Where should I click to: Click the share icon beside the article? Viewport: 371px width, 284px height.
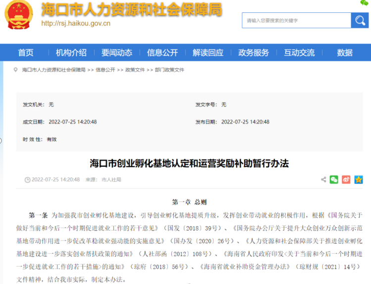point(323,180)
